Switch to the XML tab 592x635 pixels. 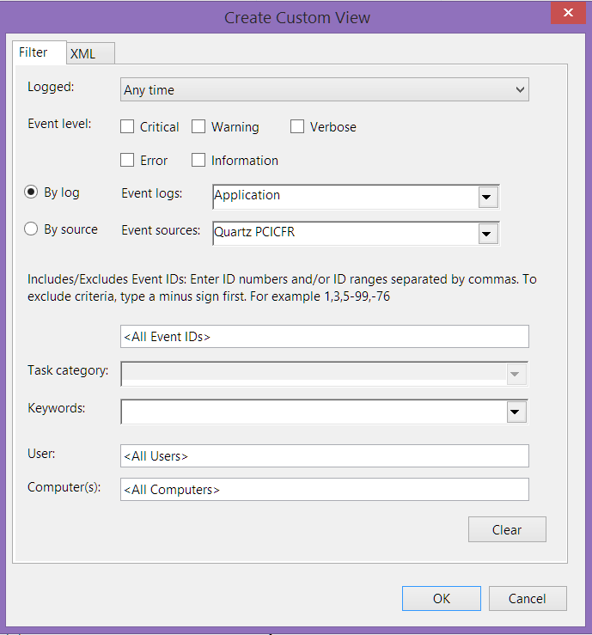tap(91, 53)
